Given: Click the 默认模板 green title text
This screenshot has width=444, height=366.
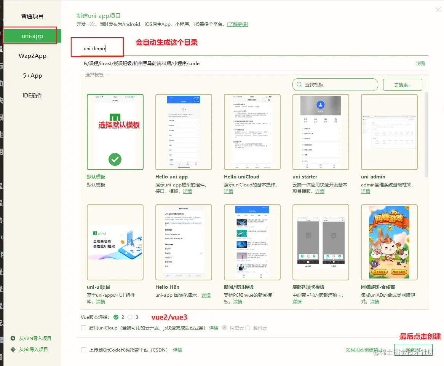Looking at the screenshot, I should (96, 177).
